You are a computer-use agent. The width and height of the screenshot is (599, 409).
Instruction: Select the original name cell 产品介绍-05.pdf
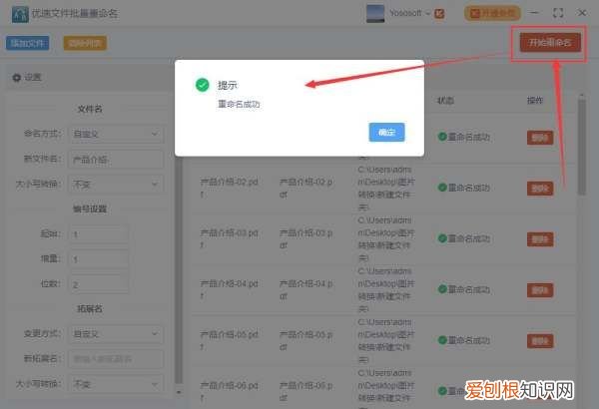tap(230, 340)
